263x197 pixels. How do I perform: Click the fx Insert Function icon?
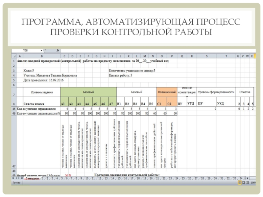58,51
